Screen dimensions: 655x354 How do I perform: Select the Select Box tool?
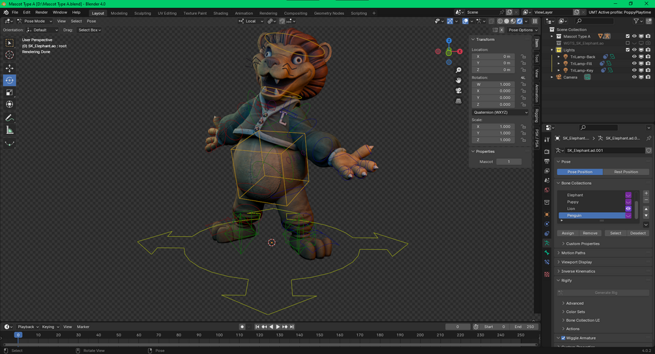pos(9,43)
